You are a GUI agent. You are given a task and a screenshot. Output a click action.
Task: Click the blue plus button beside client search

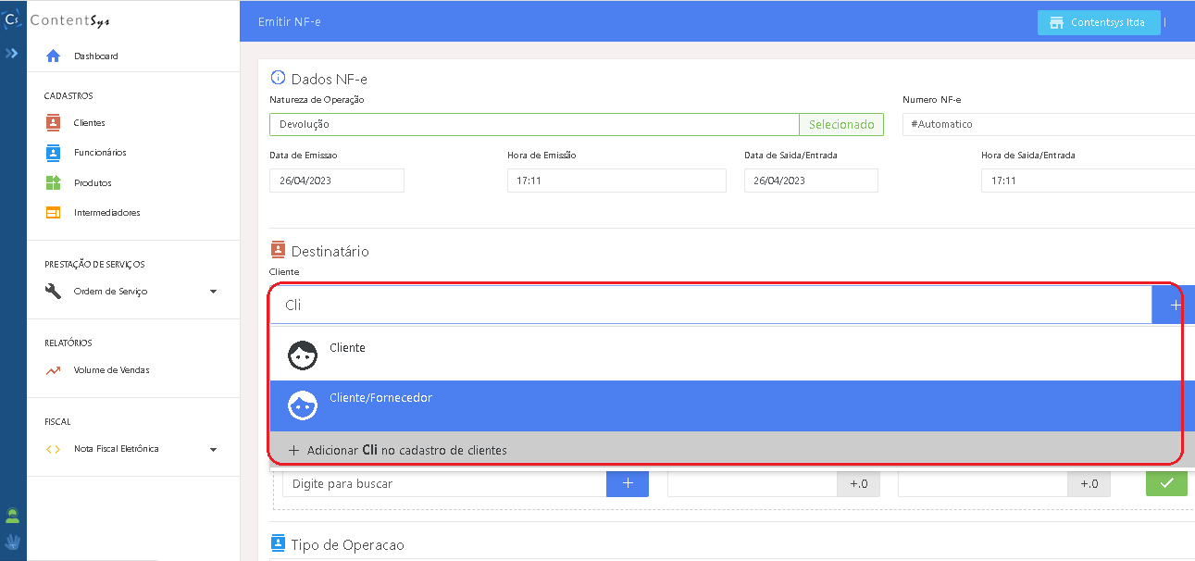[x=1174, y=305]
